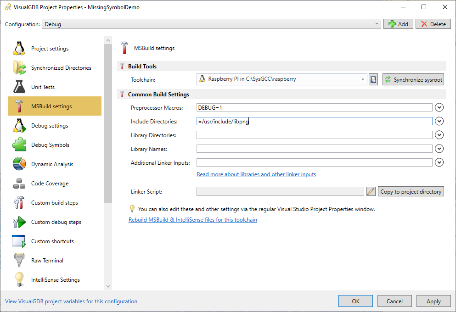456x312 pixels.
Task: Expand the Library Directories editor arrow
Action: tap(439, 135)
